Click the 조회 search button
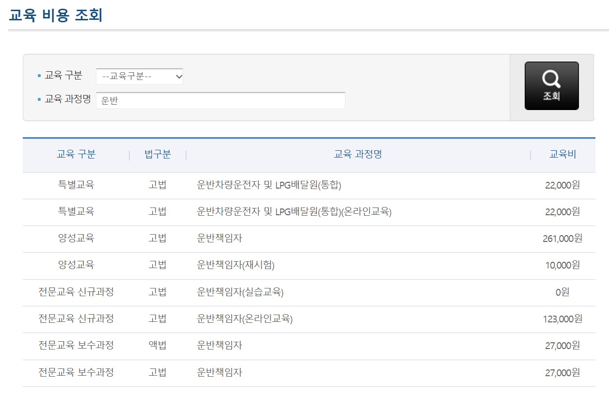The image size is (609, 398). point(551,86)
